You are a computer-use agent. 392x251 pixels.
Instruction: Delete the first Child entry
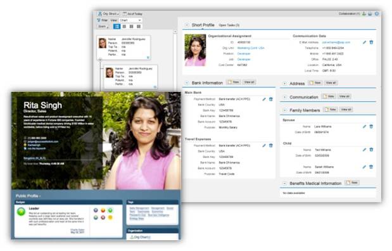[371, 150]
